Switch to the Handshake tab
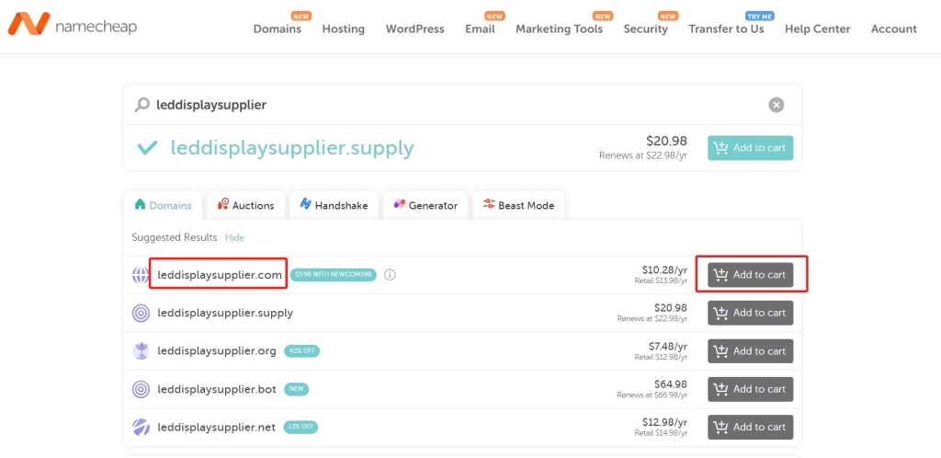The width and height of the screenshot is (941, 458). [333, 205]
